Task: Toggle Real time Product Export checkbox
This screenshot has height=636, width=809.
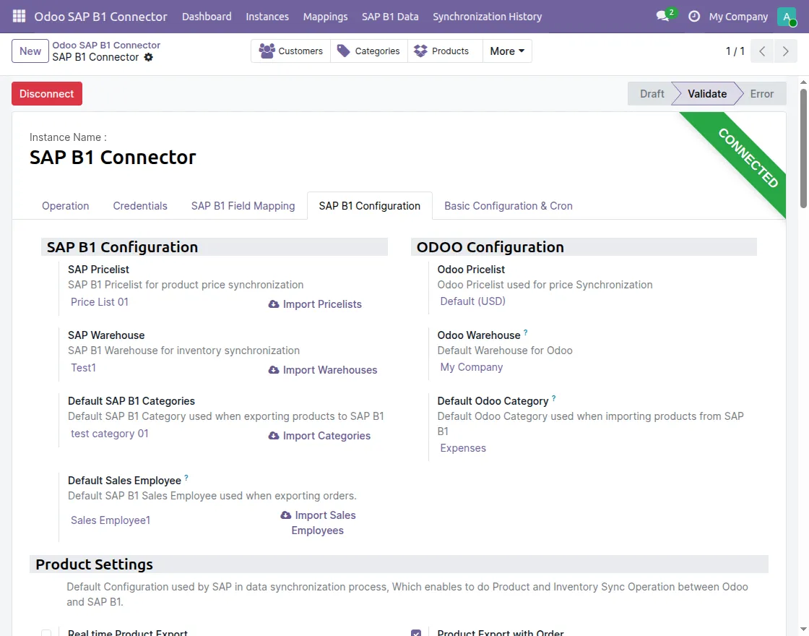Action: (x=46, y=633)
